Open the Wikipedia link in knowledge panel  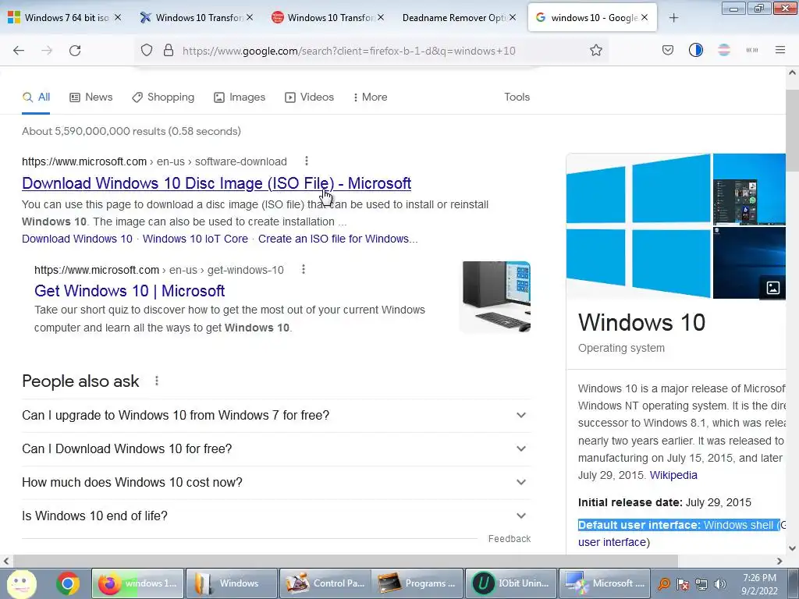tap(673, 475)
